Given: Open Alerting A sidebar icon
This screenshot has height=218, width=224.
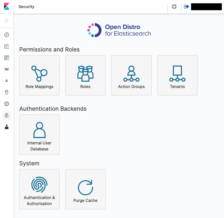Looking at the screenshot, I should (7, 81).
